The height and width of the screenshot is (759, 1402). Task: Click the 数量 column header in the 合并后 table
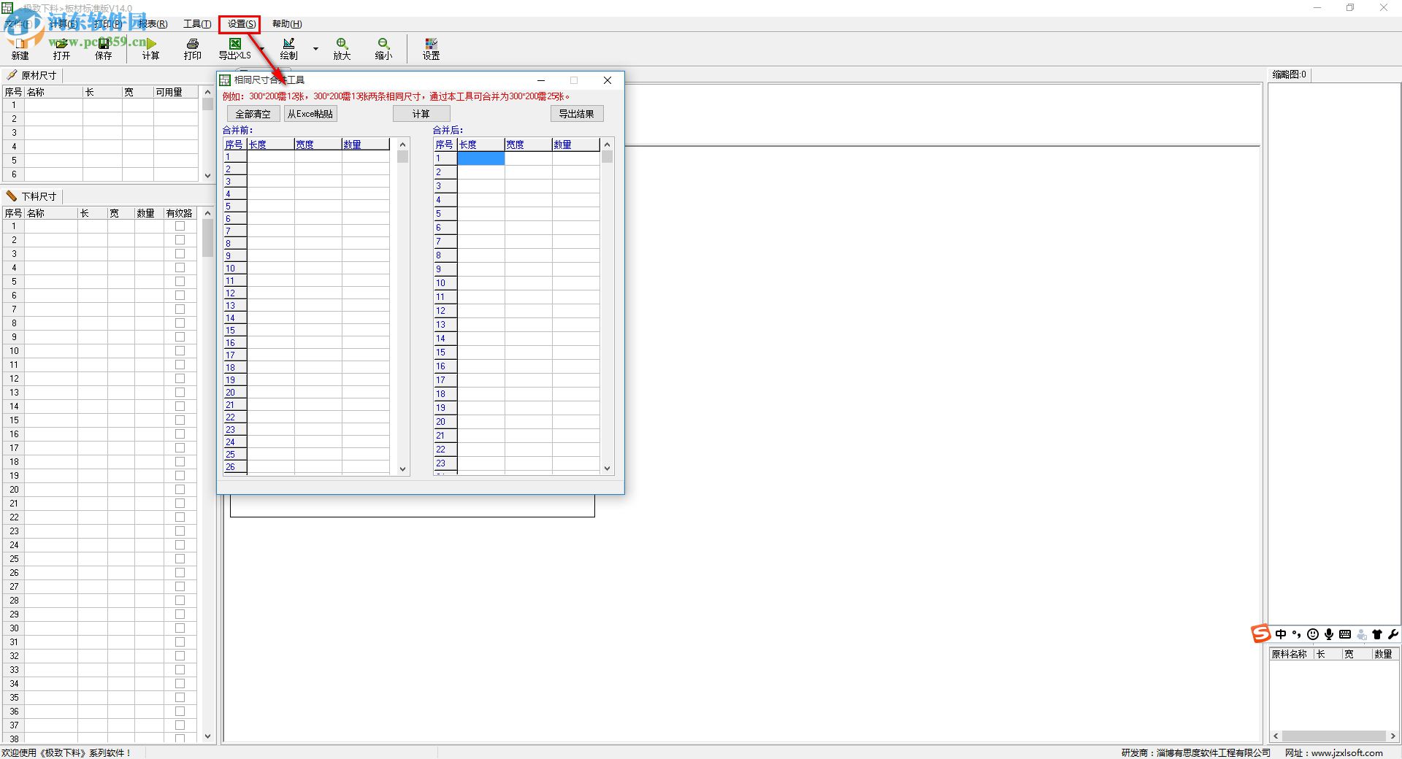575,145
